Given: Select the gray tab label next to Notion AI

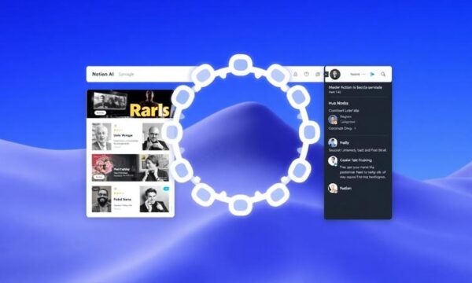Looking at the screenshot, I should click(126, 74).
